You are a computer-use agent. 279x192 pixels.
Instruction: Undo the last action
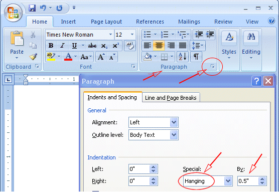tap(43, 8)
